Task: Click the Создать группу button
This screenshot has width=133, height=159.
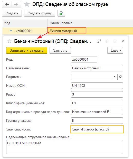Action: point(40,13)
